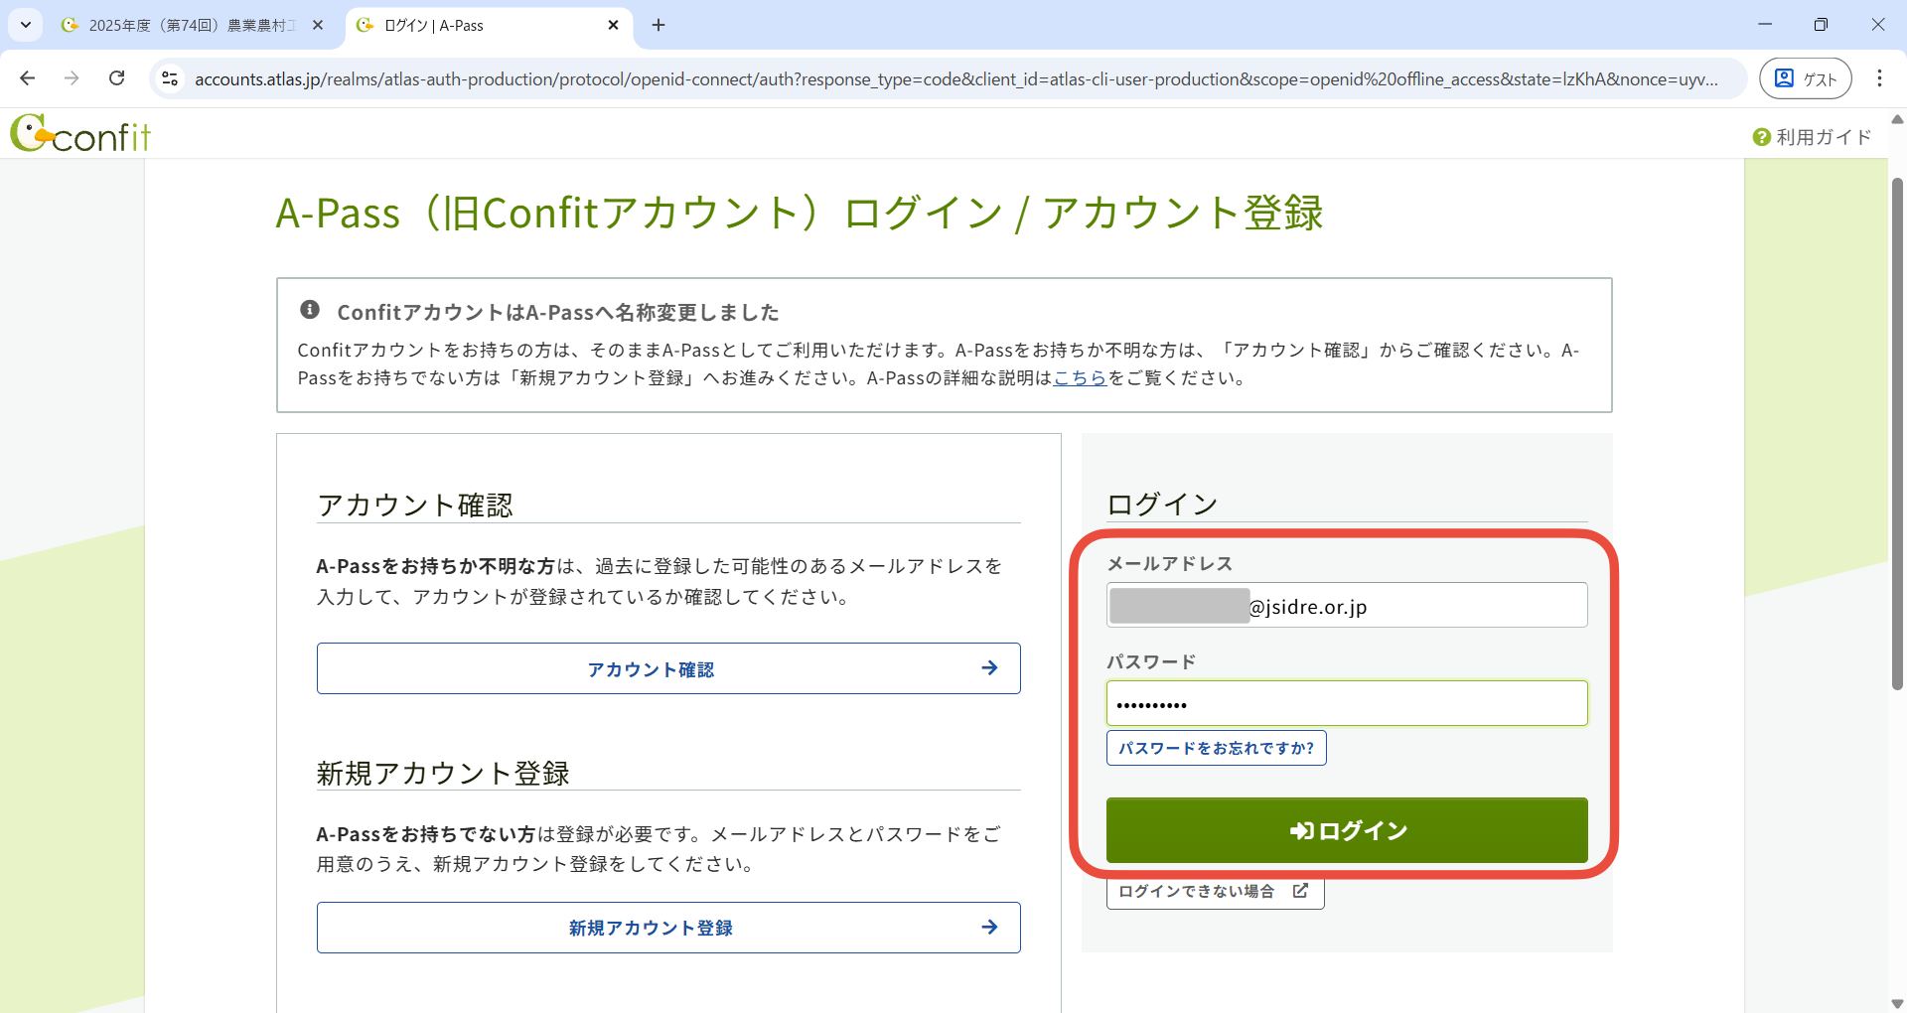
Task: Open the 利用ガイド help link
Action: pos(1812,137)
